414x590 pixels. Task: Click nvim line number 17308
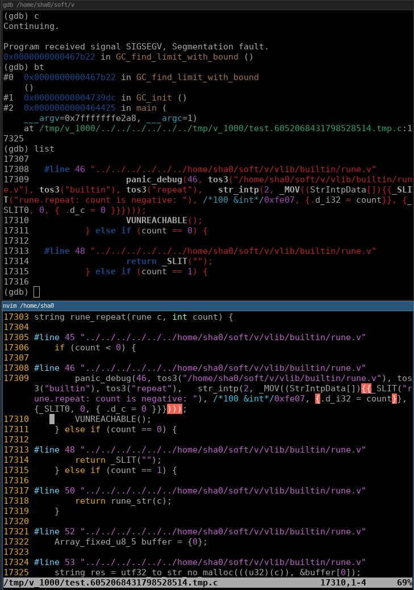[16, 368]
